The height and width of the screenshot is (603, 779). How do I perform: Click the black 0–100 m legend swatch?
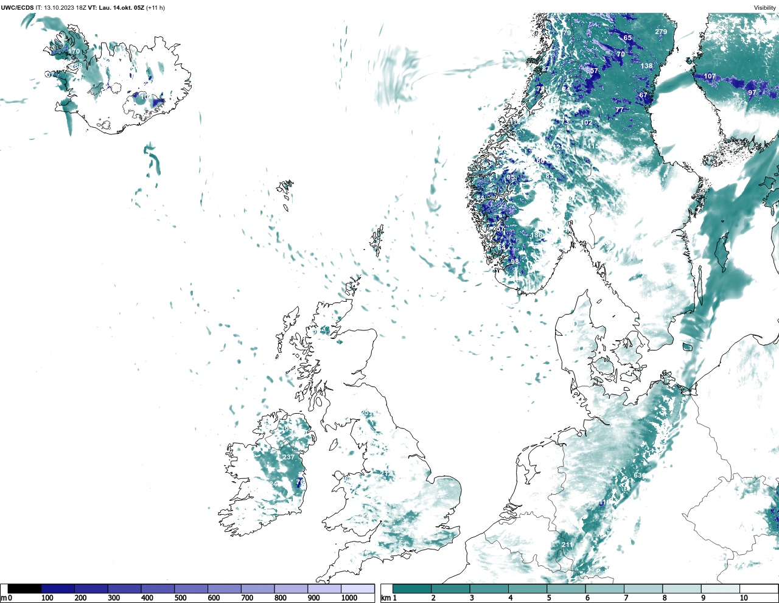point(25,588)
